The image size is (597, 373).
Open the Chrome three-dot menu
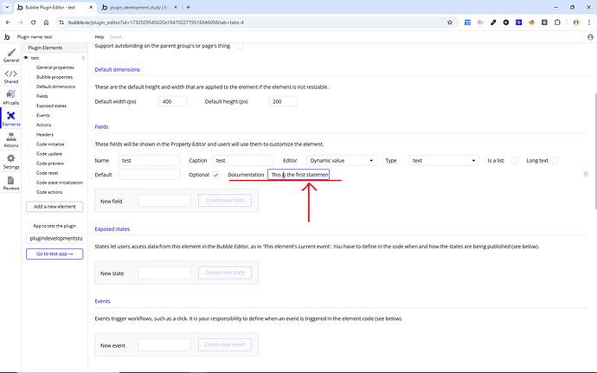click(x=589, y=23)
